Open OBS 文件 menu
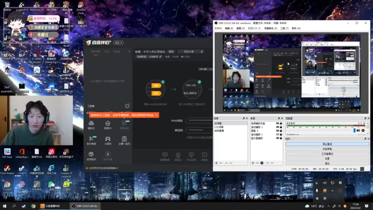373x210 pixels. click(218, 28)
